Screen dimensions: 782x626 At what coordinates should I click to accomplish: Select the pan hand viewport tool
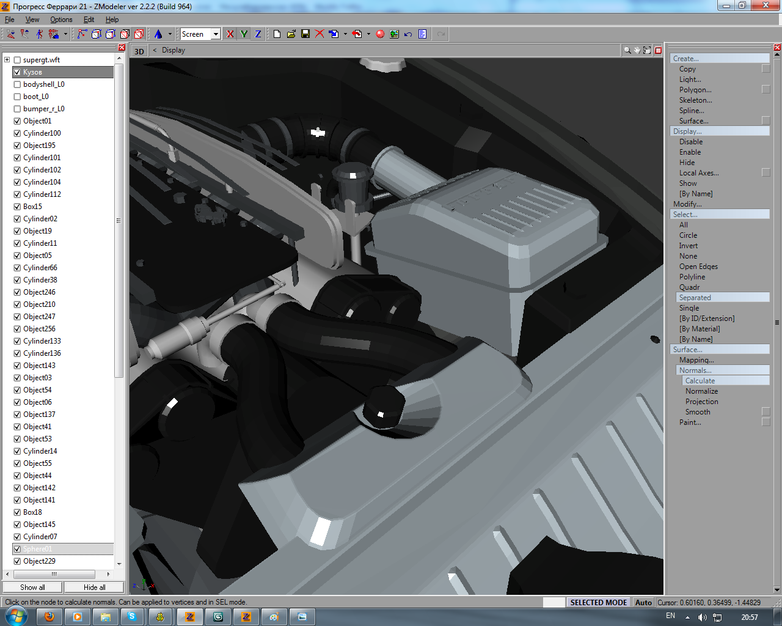tap(637, 51)
